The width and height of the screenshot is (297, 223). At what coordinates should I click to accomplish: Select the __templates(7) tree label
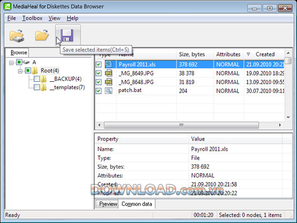tap(67, 87)
